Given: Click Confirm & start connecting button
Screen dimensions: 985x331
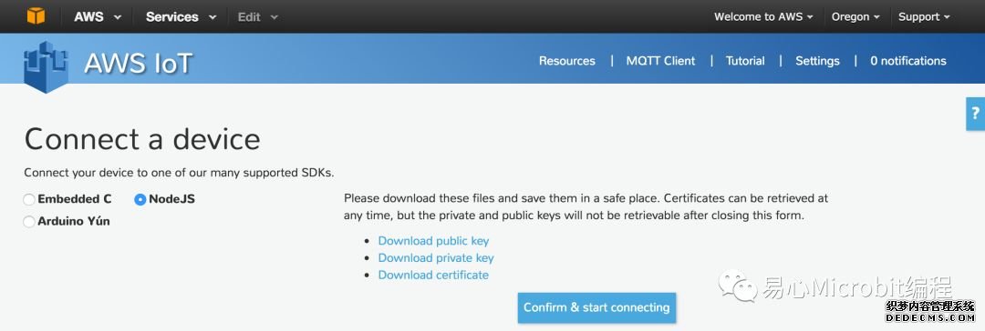Looking at the screenshot, I should point(596,307).
